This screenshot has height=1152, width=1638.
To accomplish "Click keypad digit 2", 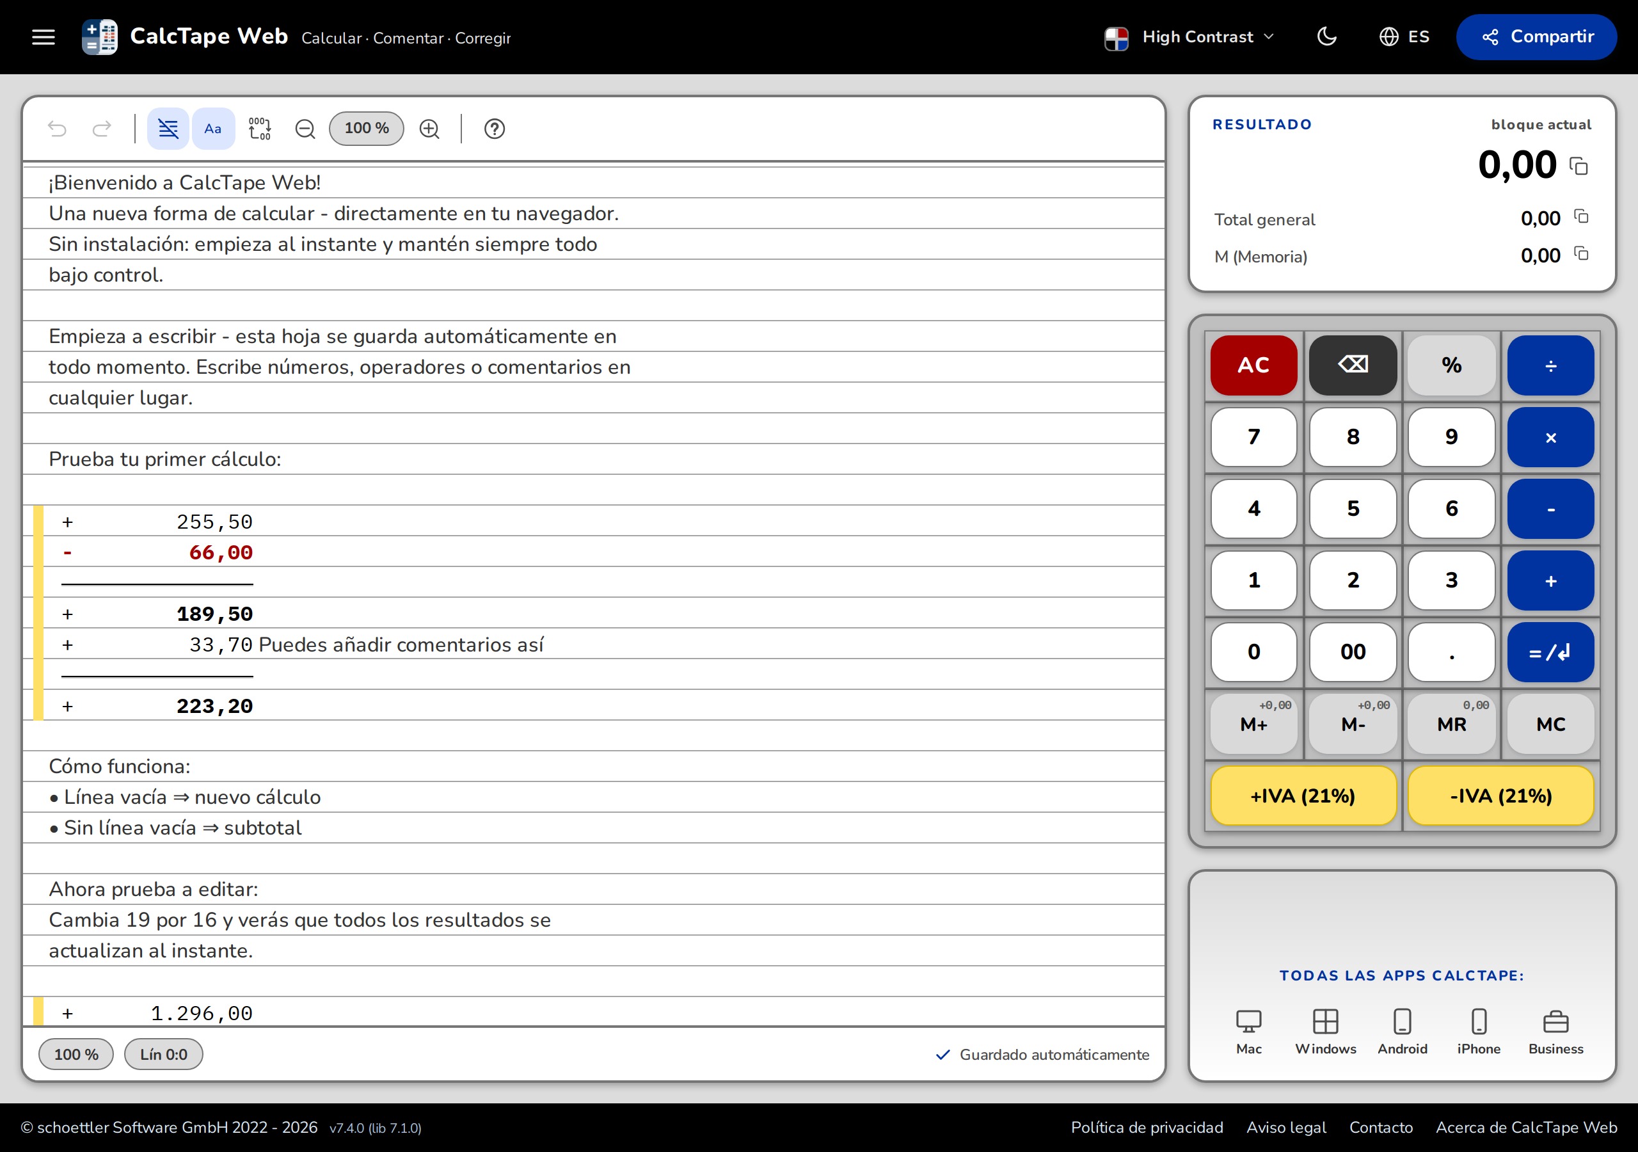I will coord(1353,580).
